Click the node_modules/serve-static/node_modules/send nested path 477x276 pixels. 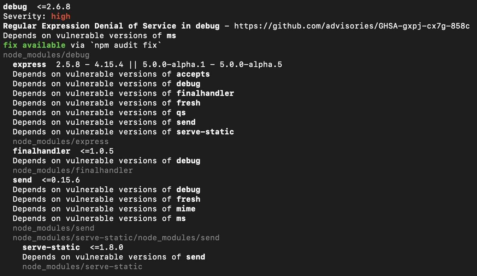pos(116,238)
